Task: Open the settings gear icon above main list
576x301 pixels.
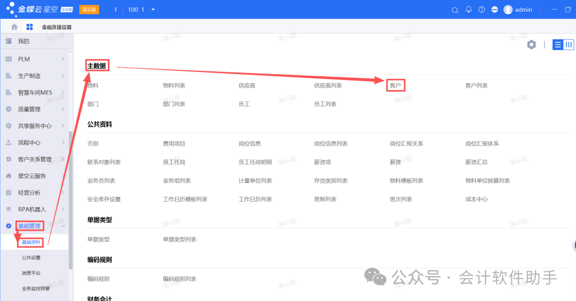Action: click(531, 45)
